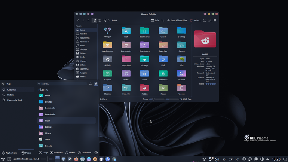Click the free disk space bar
This screenshot has width=288, height=162.
pos(172,99)
